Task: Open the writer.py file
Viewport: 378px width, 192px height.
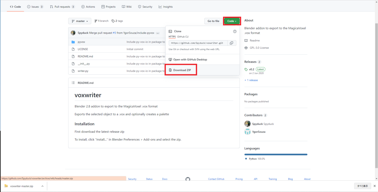Action: (83, 71)
